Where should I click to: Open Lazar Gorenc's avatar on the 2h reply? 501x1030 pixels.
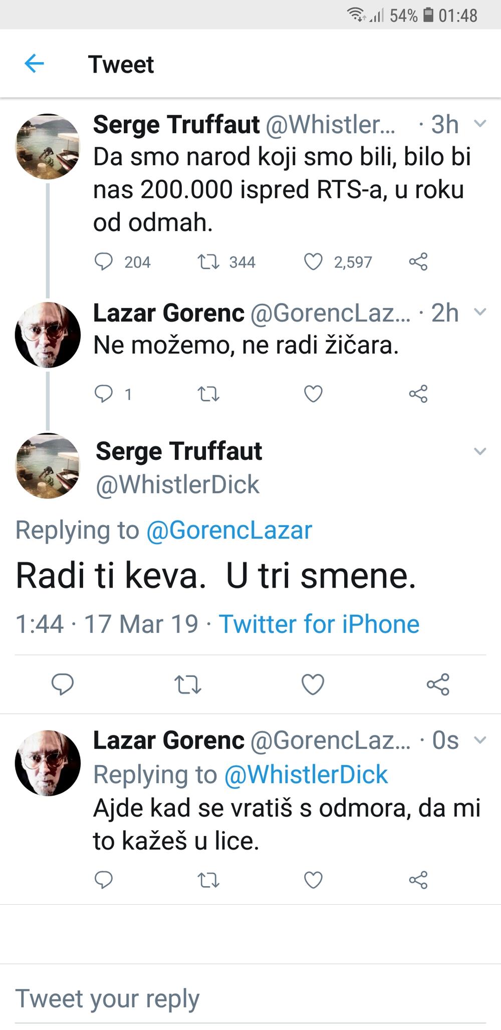[x=48, y=335]
